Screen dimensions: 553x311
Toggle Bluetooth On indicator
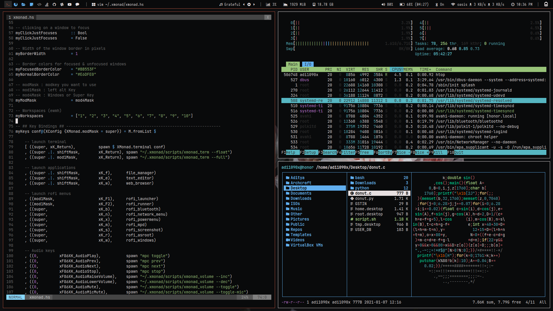pyautogui.click(x=440, y=4)
